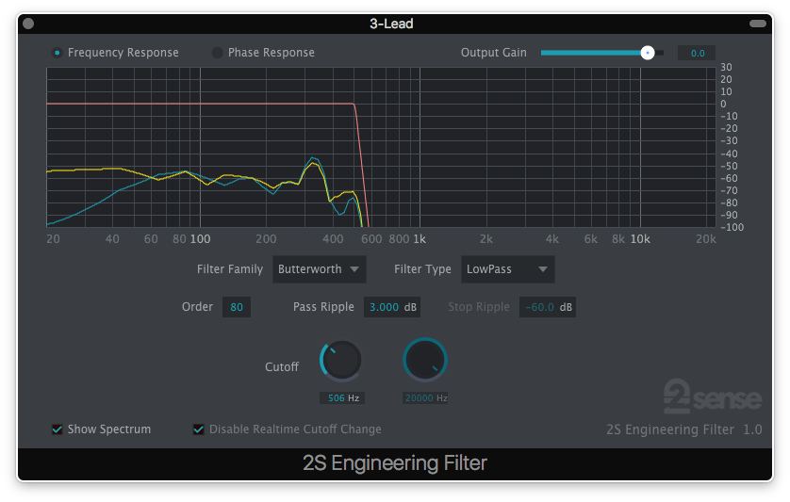This screenshot has height=502, width=790.
Task: Click the "Cutoff" label
Action: (282, 367)
